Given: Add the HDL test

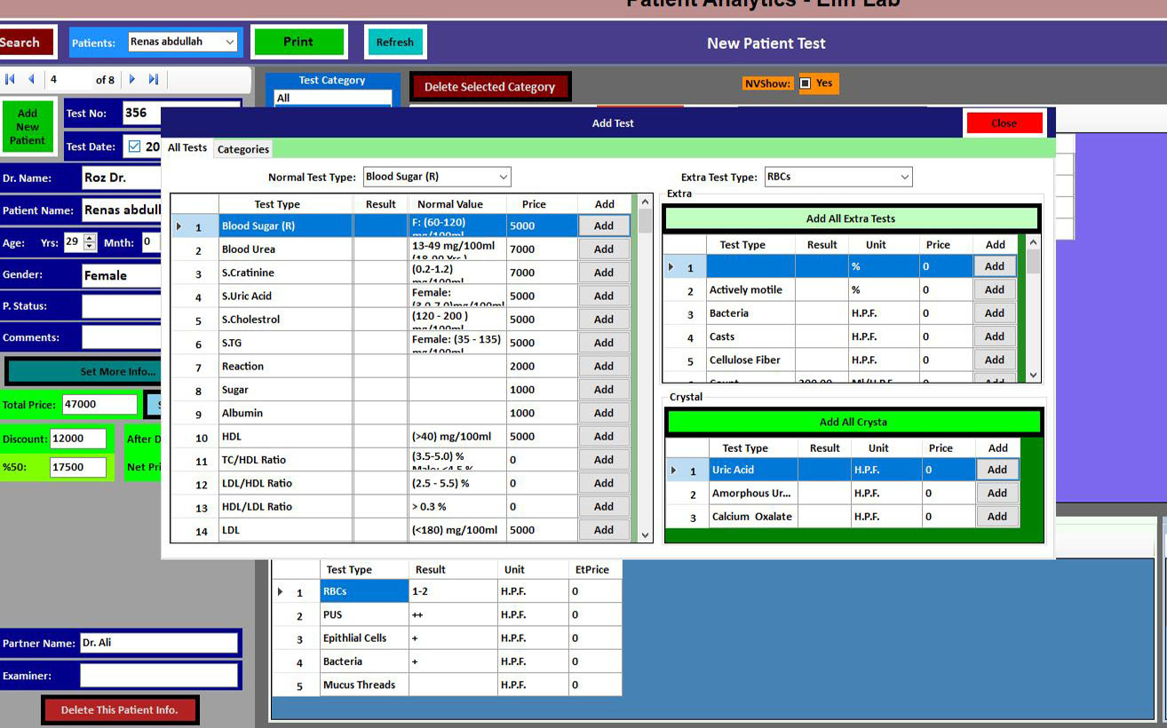Looking at the screenshot, I should pyautogui.click(x=604, y=436).
